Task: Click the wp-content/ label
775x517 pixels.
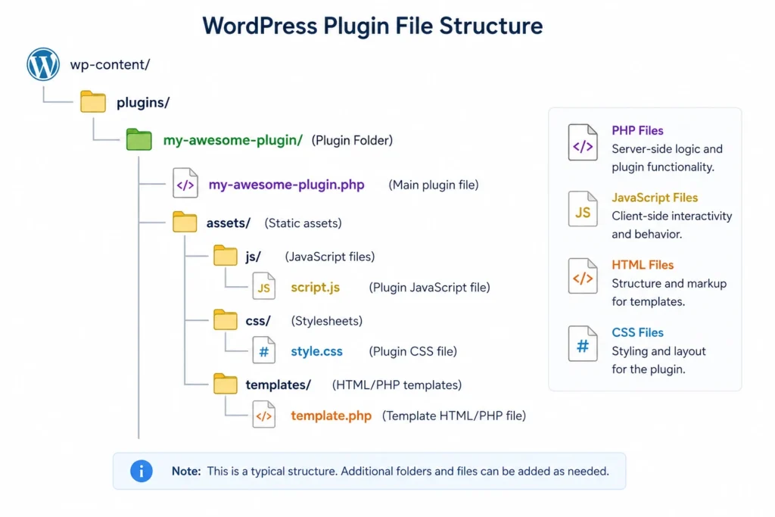Action: pos(110,65)
